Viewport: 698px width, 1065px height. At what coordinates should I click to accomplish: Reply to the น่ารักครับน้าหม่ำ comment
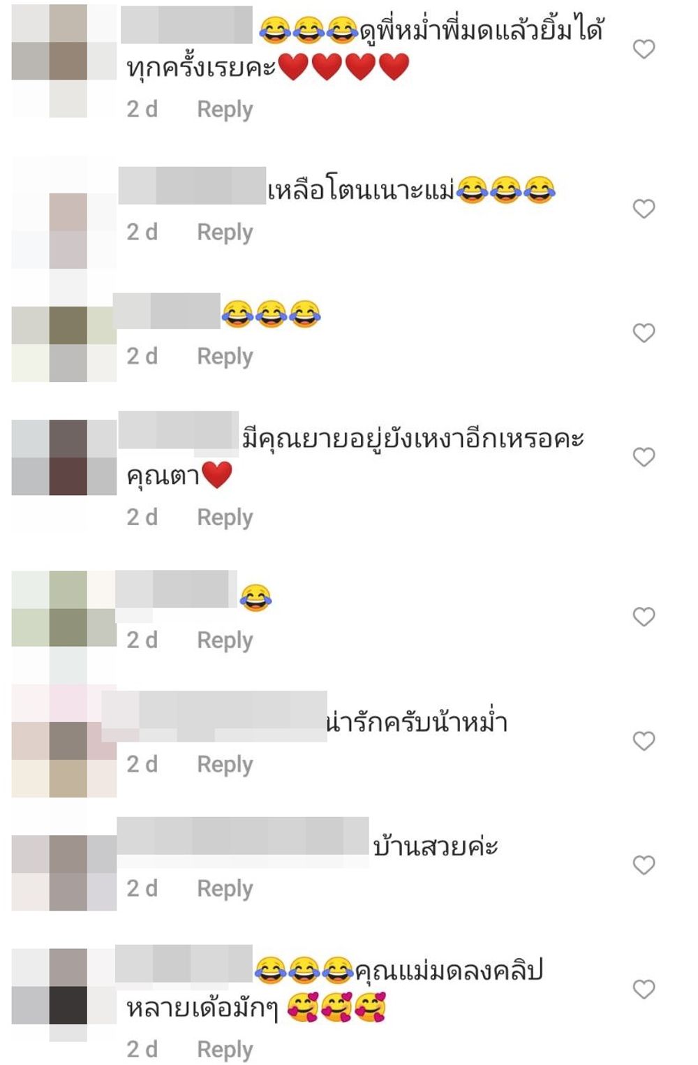point(225,765)
